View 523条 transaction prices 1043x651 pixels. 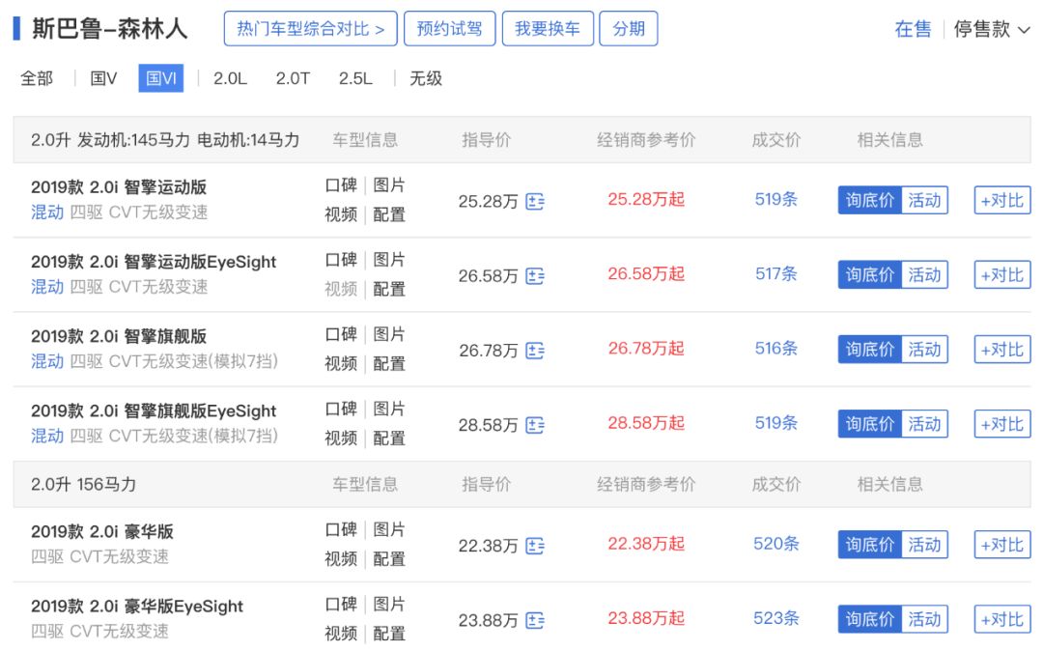[775, 618]
